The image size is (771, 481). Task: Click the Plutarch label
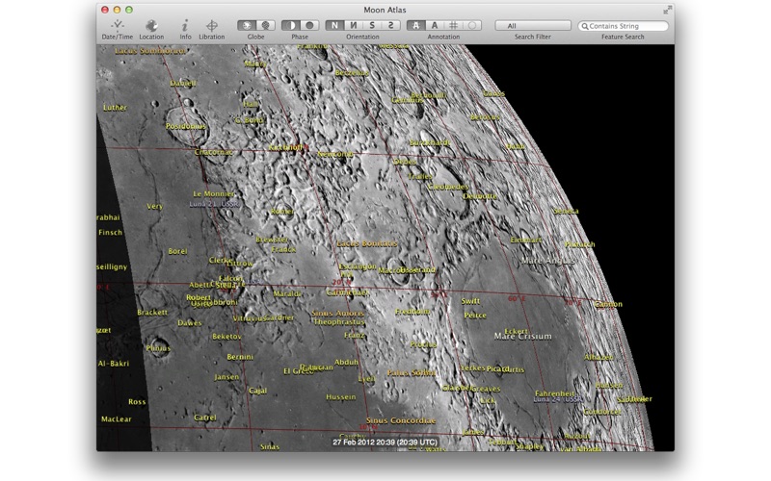click(580, 244)
